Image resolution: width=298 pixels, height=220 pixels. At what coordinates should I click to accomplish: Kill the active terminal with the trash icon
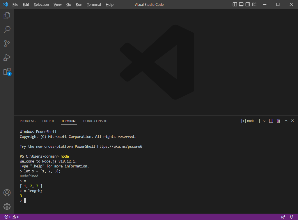click(x=278, y=121)
